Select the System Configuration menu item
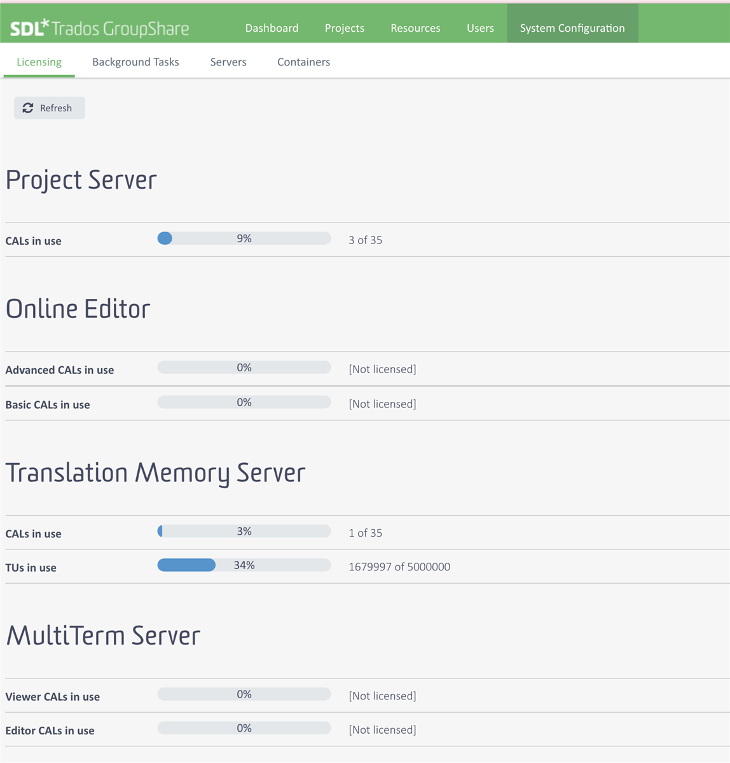Screen dimensions: 730x763 [x=572, y=28]
